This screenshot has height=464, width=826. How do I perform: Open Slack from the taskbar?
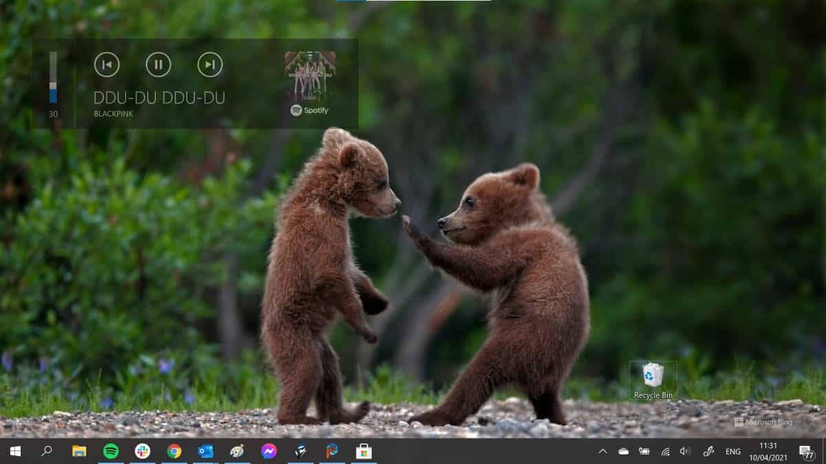coord(142,451)
